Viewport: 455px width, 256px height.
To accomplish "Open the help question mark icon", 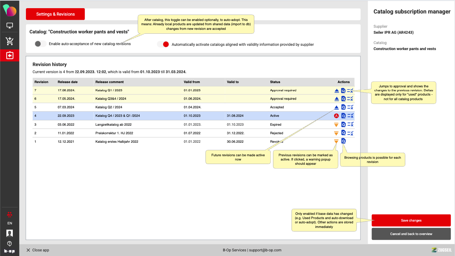I will tap(10, 244).
